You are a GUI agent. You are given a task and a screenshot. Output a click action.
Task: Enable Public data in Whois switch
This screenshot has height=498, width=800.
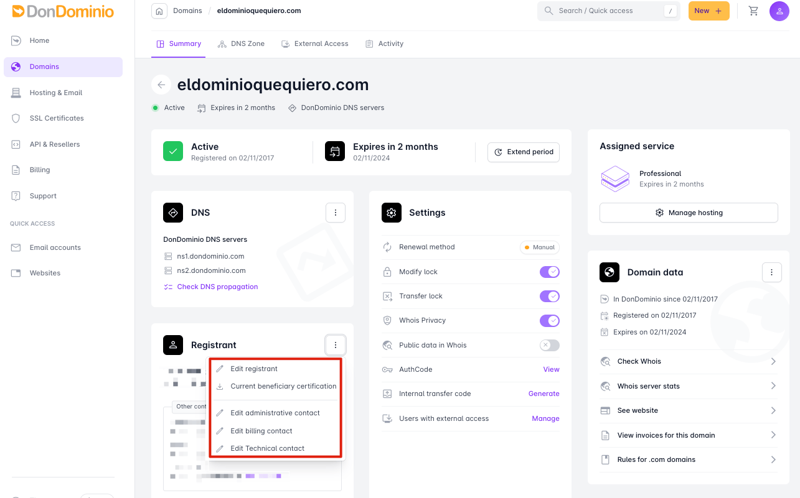[x=550, y=345]
